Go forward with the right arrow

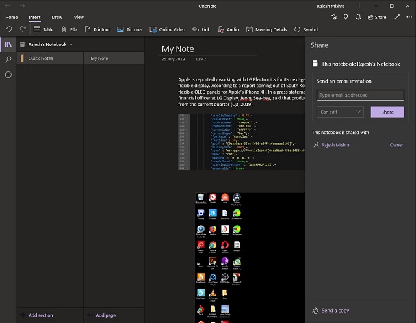pos(23,6)
